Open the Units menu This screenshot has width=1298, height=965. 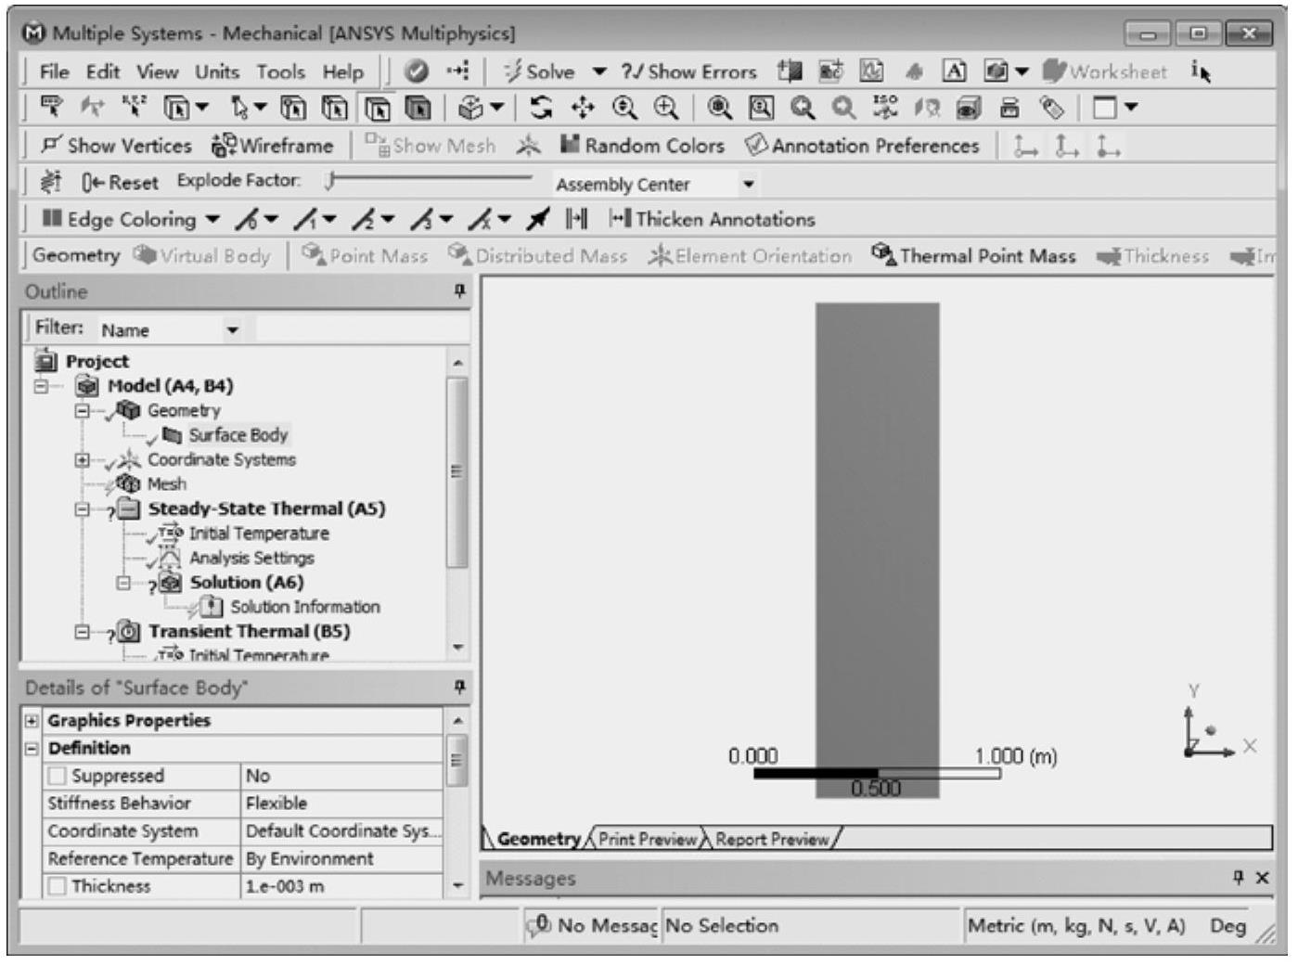pyautogui.click(x=217, y=71)
